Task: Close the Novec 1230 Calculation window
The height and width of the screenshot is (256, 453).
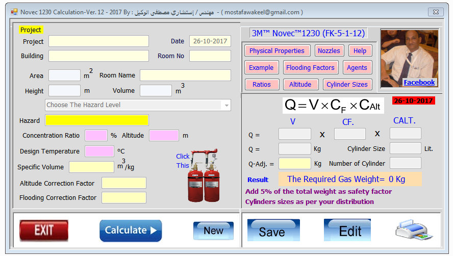Action: coord(436,12)
